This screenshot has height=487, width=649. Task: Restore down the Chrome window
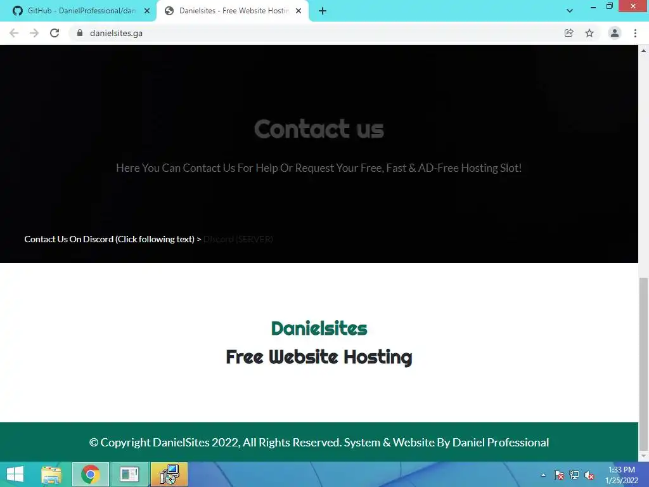click(x=609, y=6)
